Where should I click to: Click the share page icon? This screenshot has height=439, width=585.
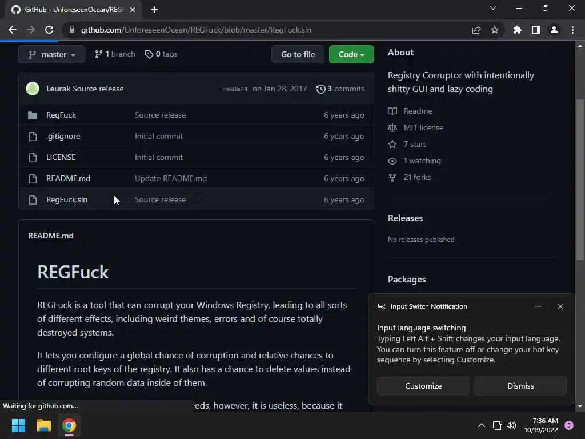point(476,30)
